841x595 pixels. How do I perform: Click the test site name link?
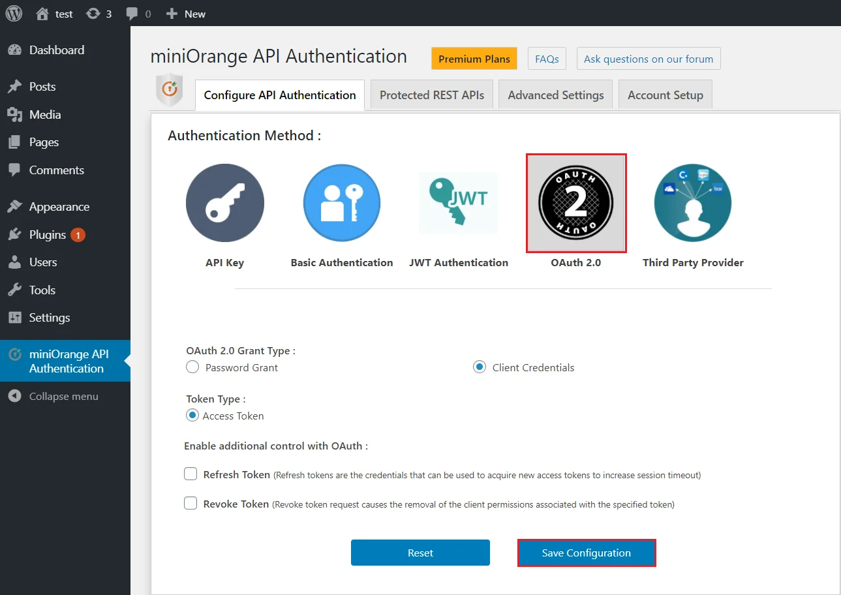click(64, 14)
